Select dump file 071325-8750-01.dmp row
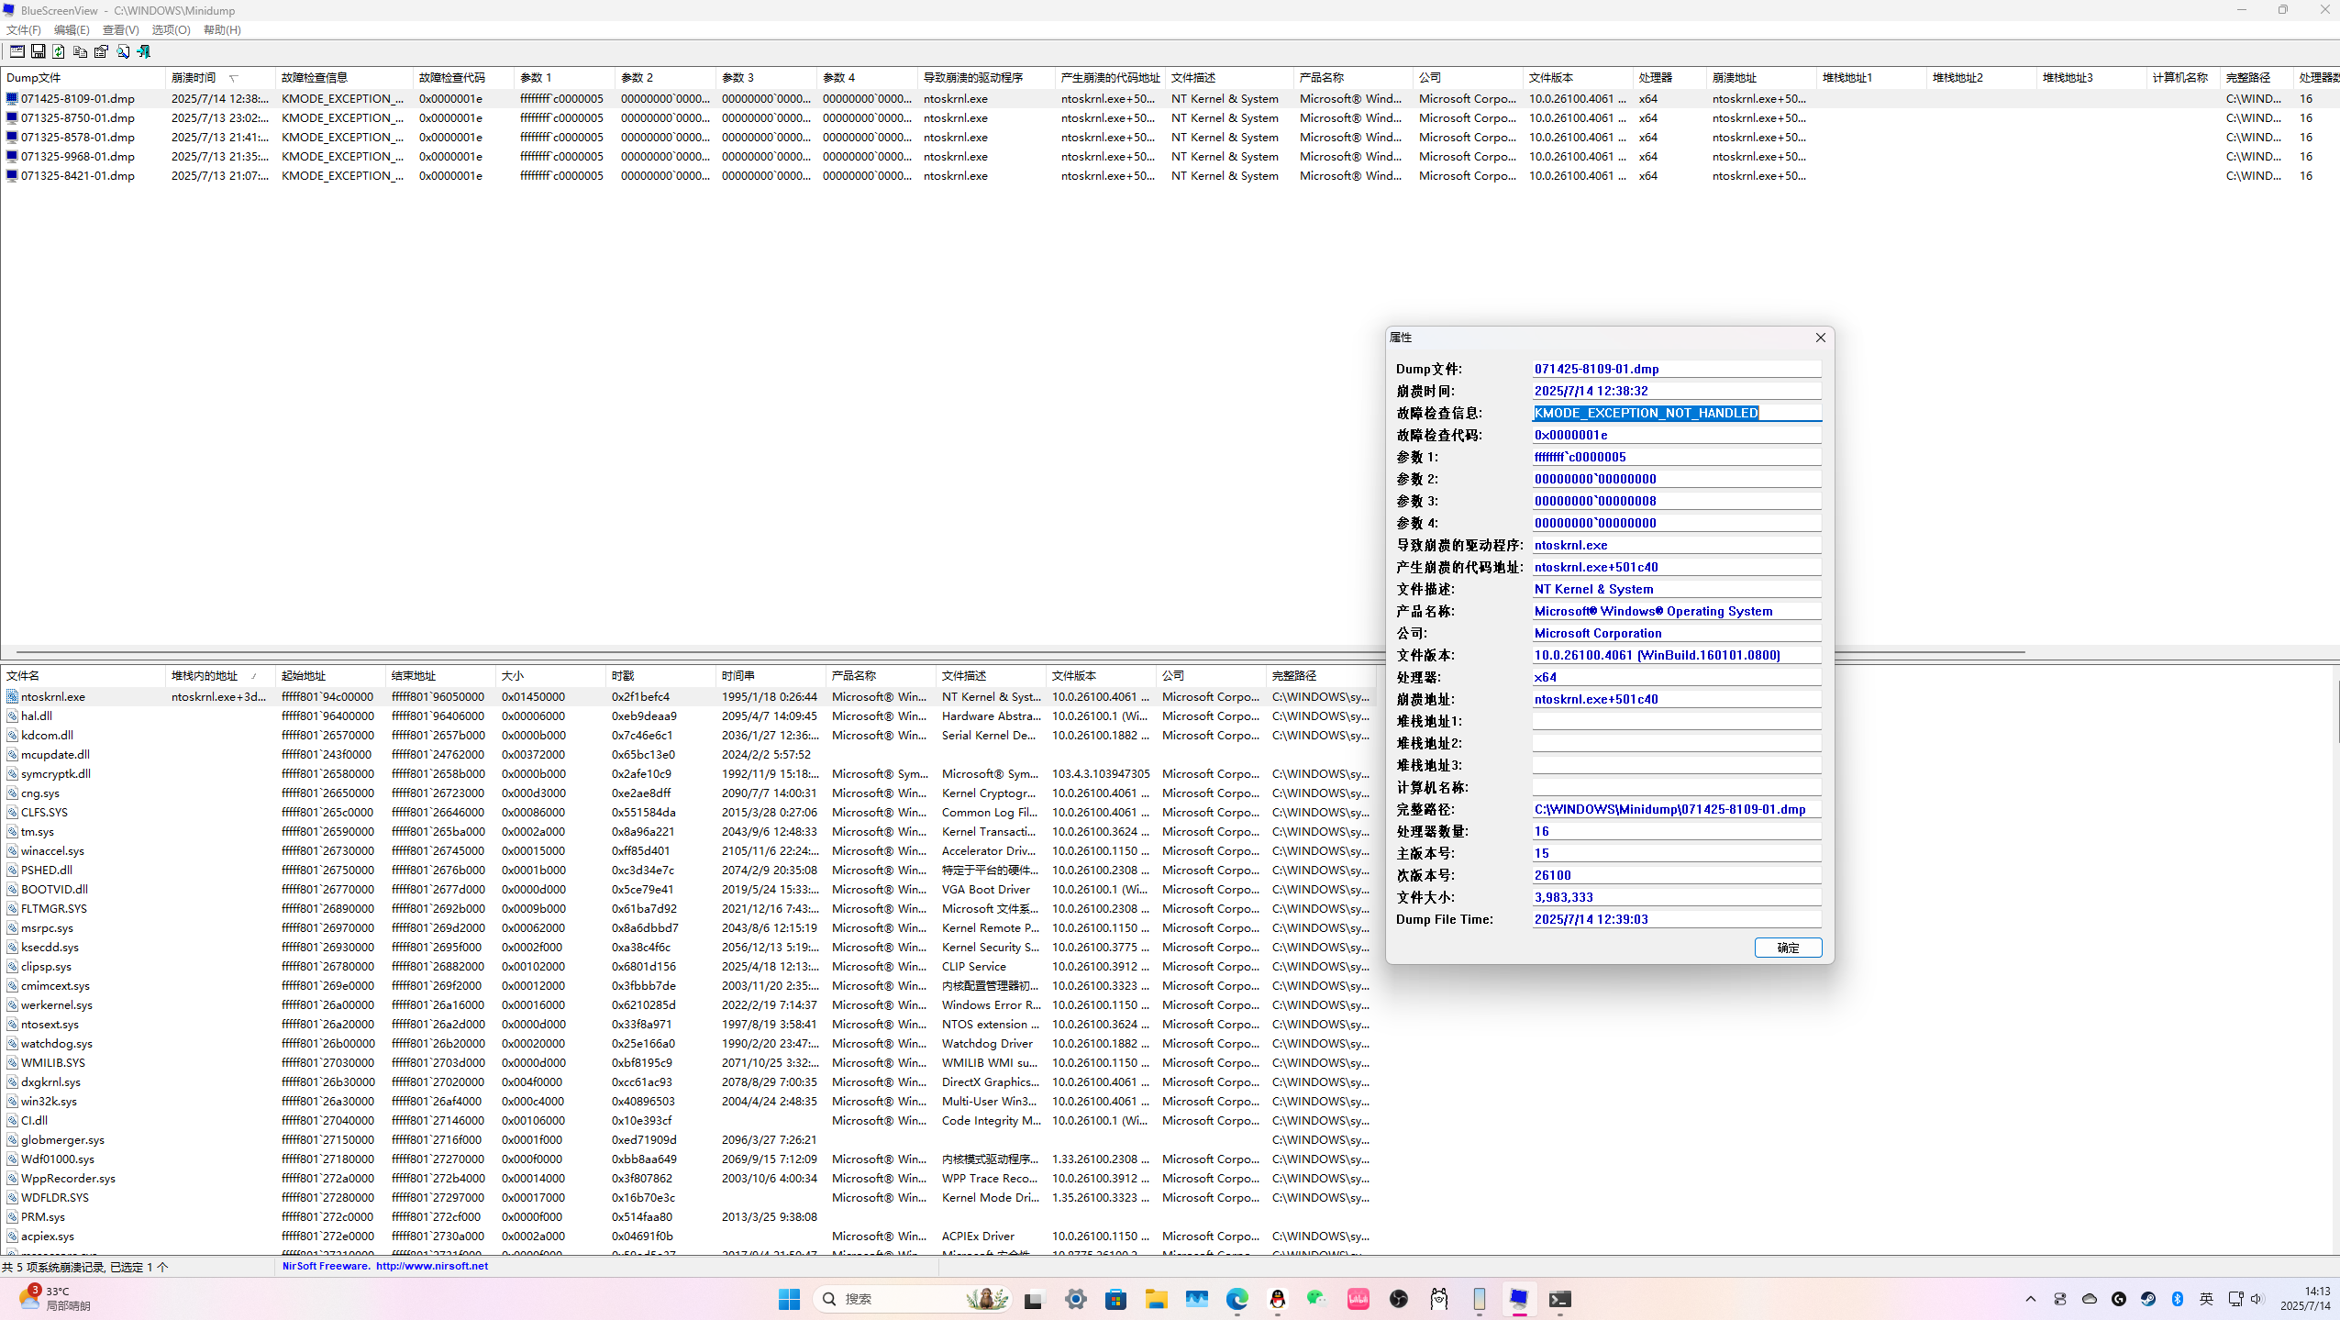This screenshot has height=1320, width=2340. (78, 118)
